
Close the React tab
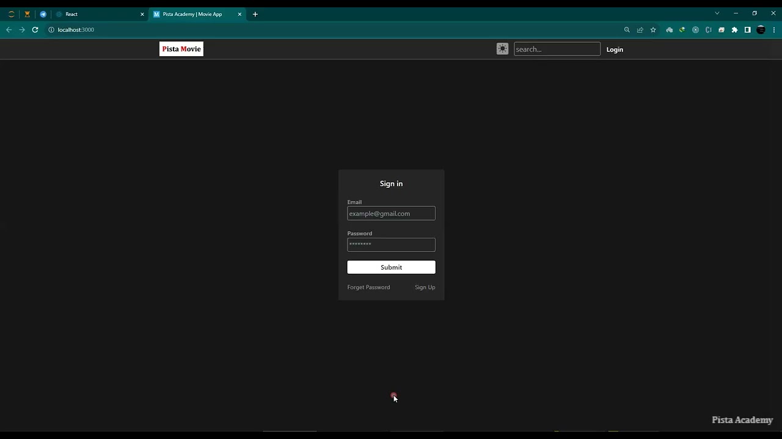142,14
